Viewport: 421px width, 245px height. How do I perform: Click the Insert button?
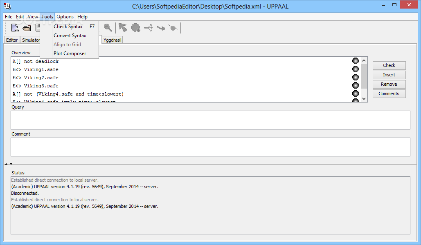click(x=389, y=75)
